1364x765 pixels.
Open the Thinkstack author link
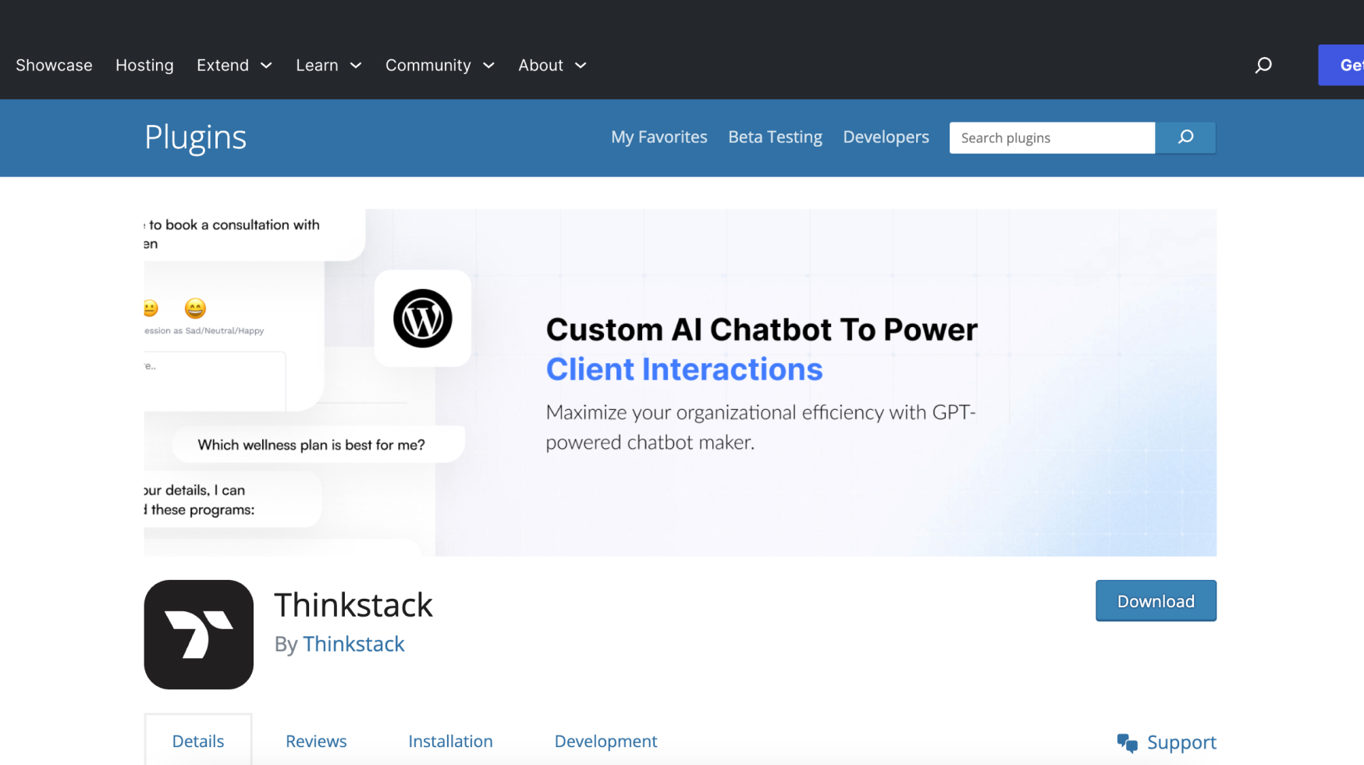point(353,643)
